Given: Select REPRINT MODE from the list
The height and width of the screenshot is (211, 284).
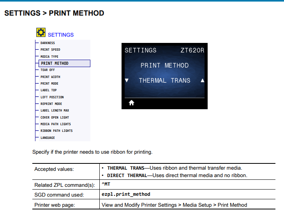Looking at the screenshot, I should click(x=51, y=104).
